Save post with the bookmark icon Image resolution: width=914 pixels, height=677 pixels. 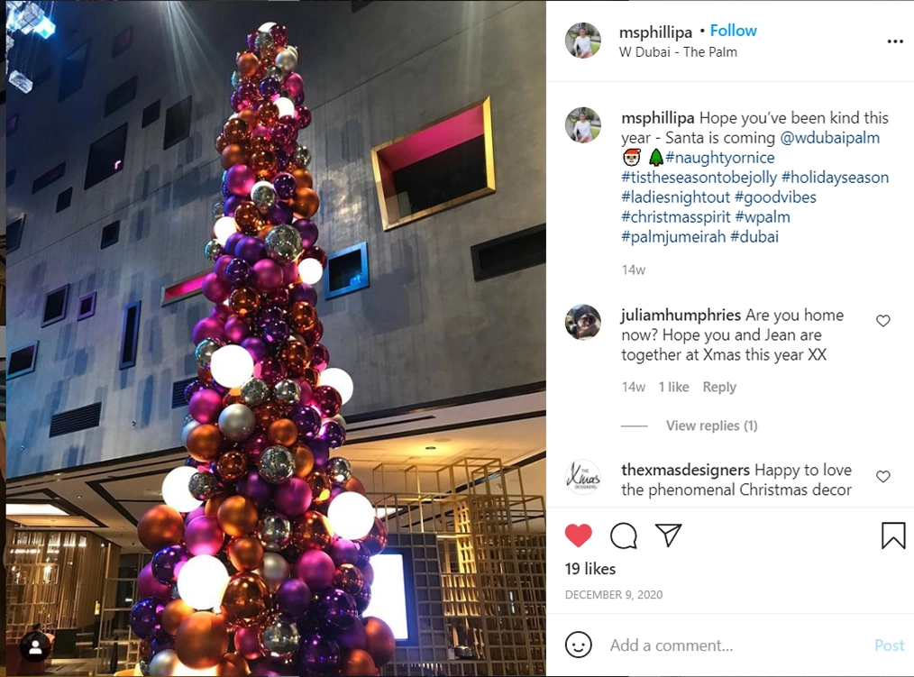pyautogui.click(x=893, y=535)
